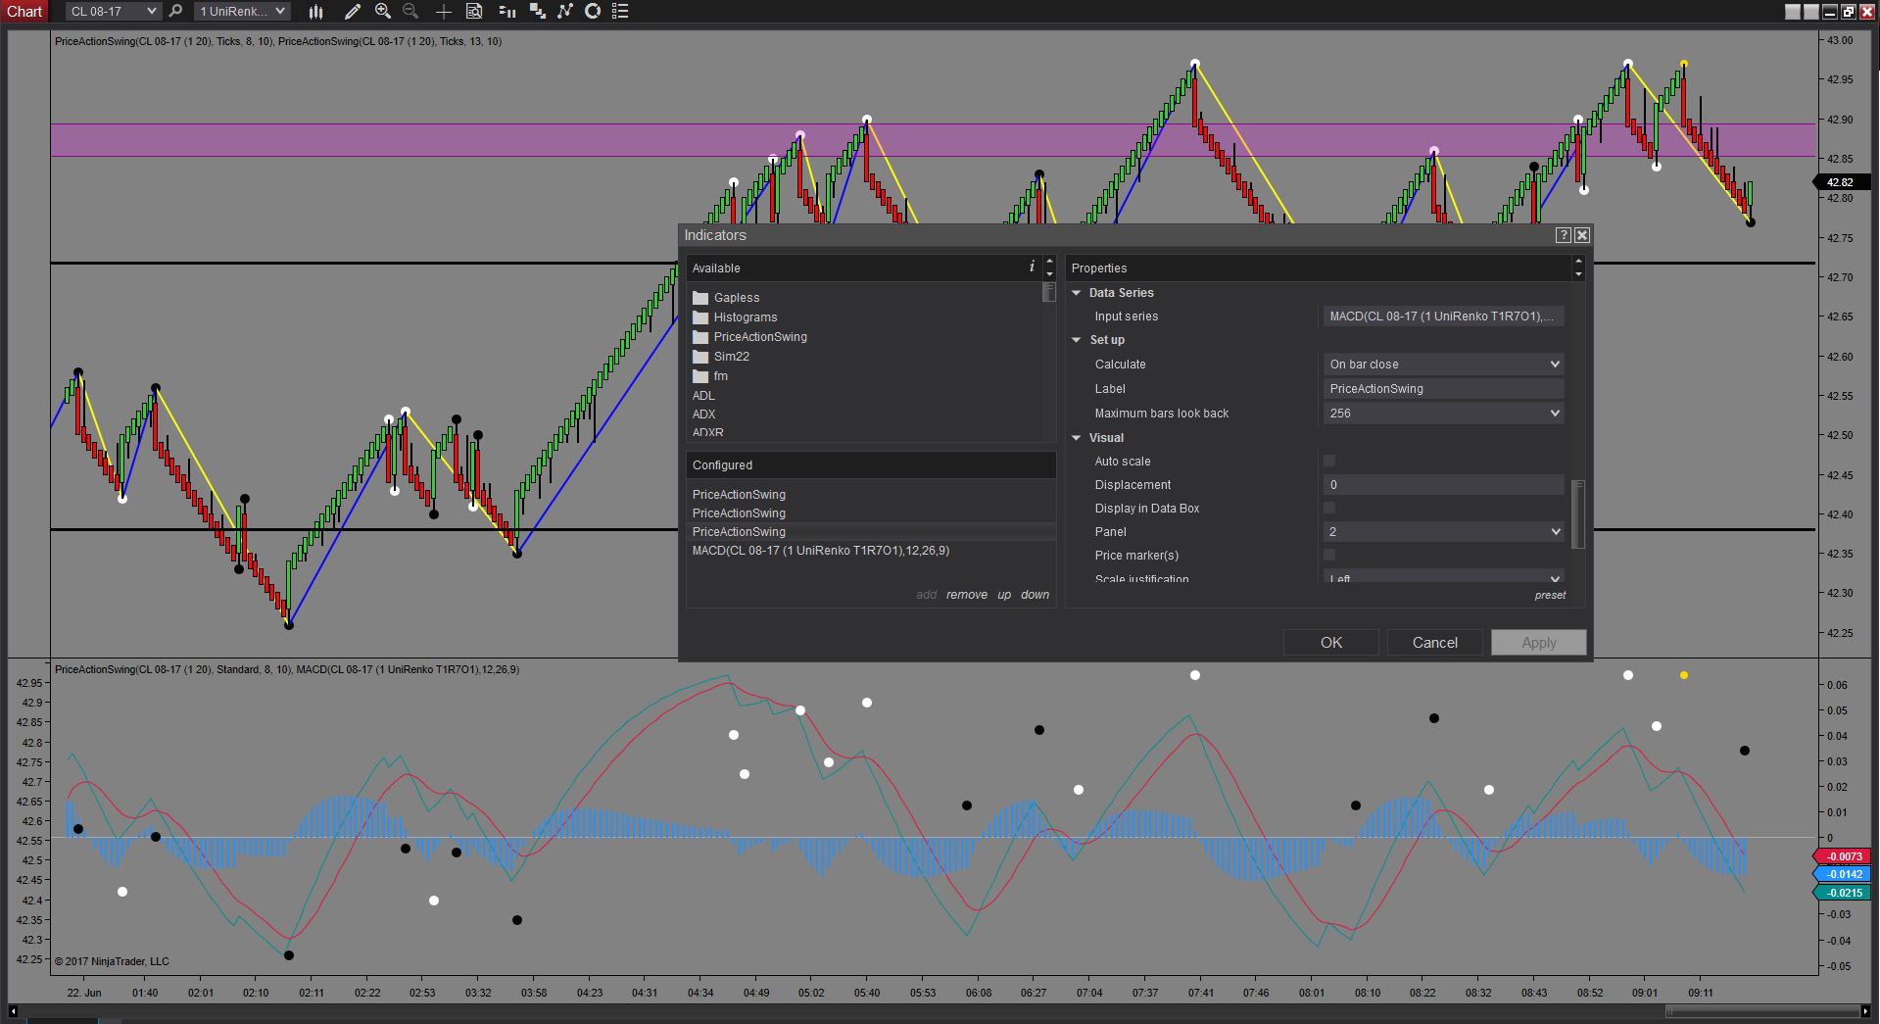Click the zoom out magnifier icon
Viewport: 1880px width, 1024px height.
click(x=410, y=11)
